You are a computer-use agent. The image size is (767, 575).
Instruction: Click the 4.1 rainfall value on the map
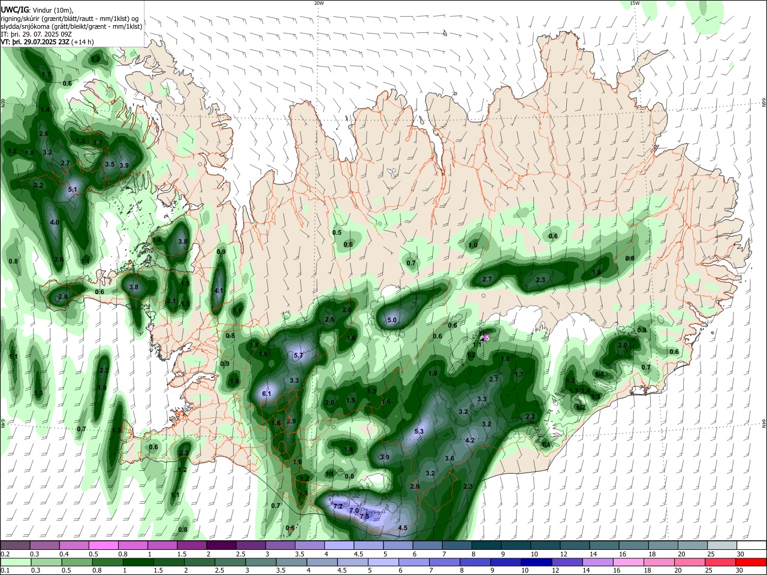point(219,290)
